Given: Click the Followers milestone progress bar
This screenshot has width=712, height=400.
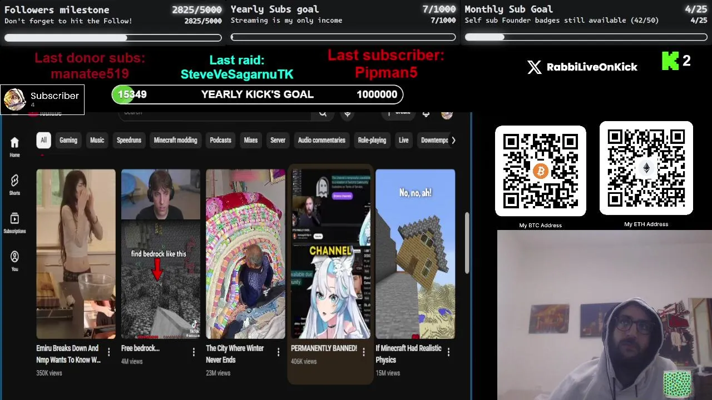Looking at the screenshot, I should pyautogui.click(x=113, y=38).
